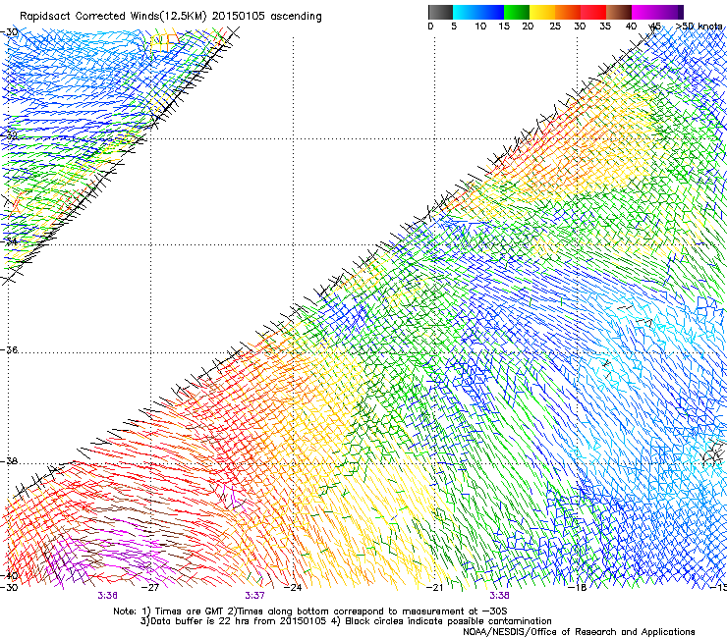Click the magenta 40-45 knots legend segment

[644, 12]
